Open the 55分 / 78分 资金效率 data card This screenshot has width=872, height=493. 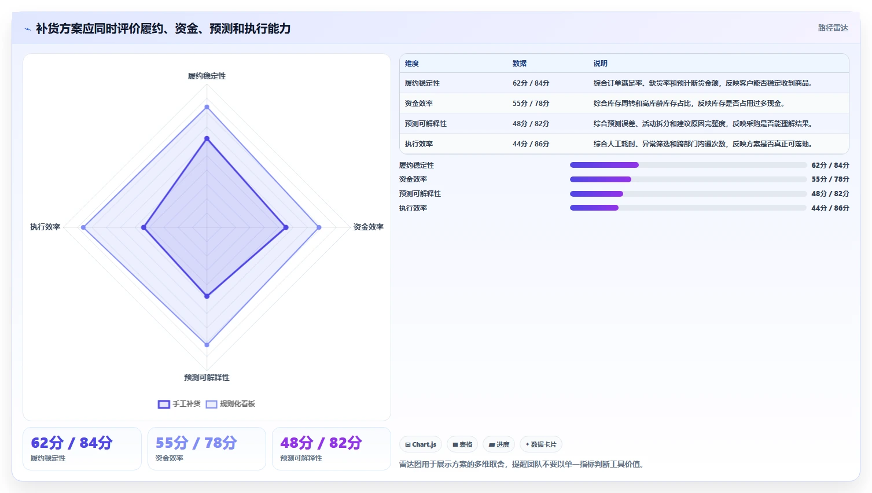207,448
